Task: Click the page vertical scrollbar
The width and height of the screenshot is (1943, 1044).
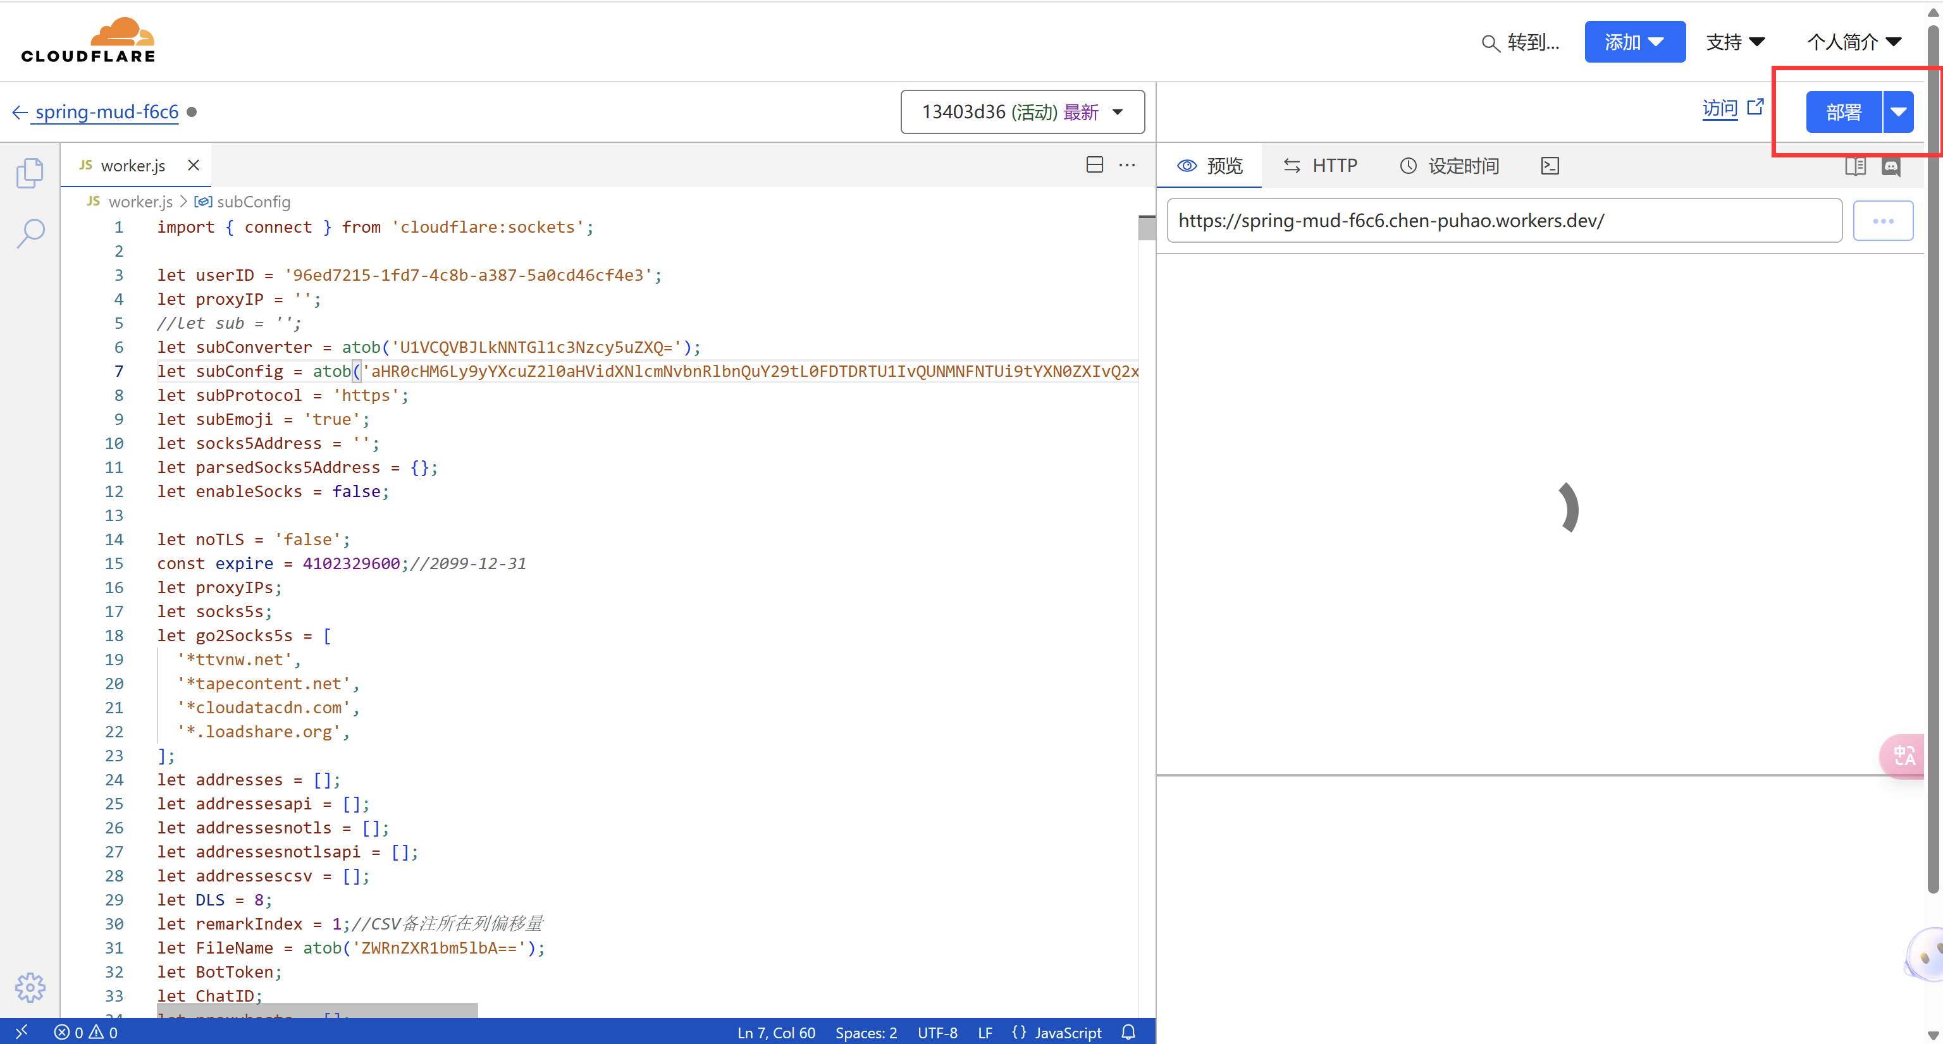Action: tap(1933, 458)
